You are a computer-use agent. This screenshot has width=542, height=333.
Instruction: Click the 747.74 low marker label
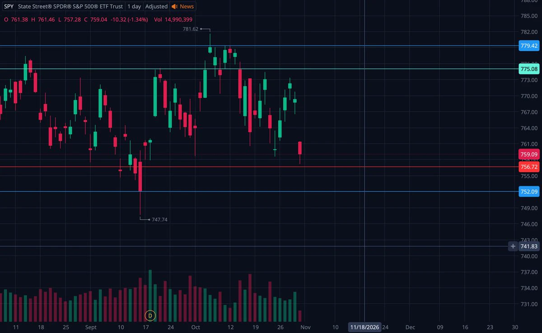point(159,220)
